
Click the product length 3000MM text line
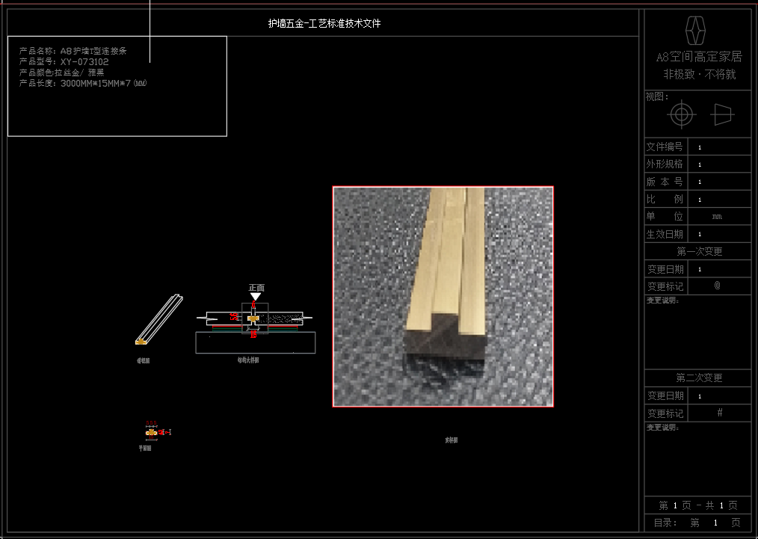[x=82, y=84]
